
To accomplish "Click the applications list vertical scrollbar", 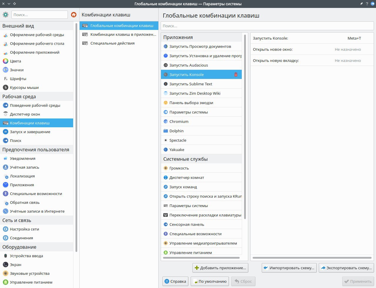I will pos(245,127).
